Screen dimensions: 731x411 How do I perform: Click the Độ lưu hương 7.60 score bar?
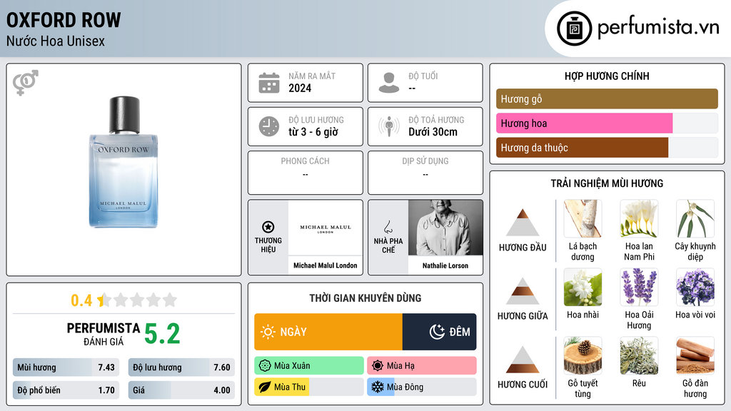click(181, 367)
